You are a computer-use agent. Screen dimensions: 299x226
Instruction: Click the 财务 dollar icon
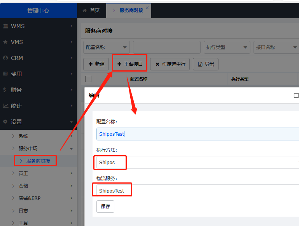(x=5, y=89)
